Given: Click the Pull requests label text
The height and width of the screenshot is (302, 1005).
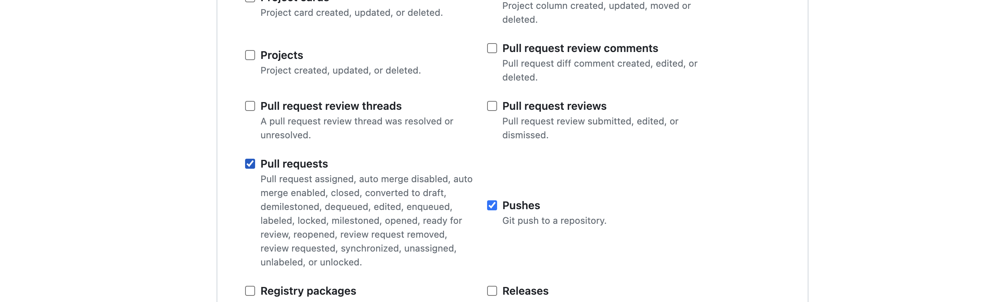Looking at the screenshot, I should (x=294, y=164).
